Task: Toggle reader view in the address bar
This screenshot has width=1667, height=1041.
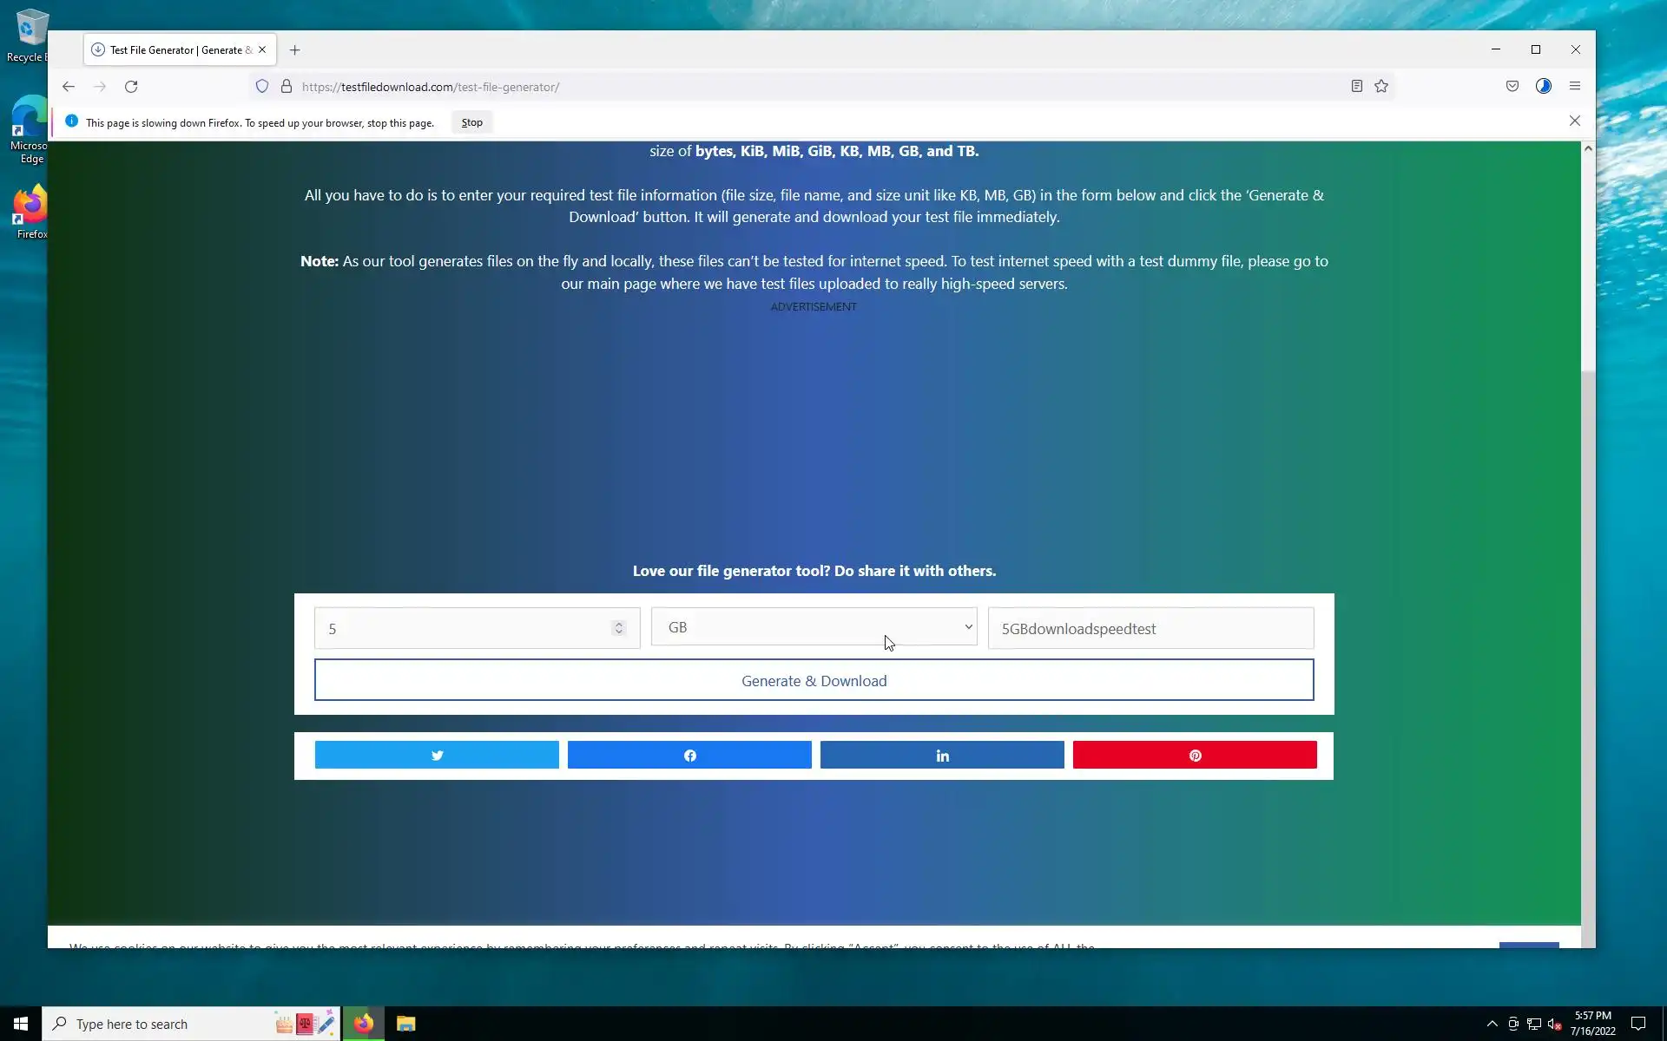Action: point(1356,86)
